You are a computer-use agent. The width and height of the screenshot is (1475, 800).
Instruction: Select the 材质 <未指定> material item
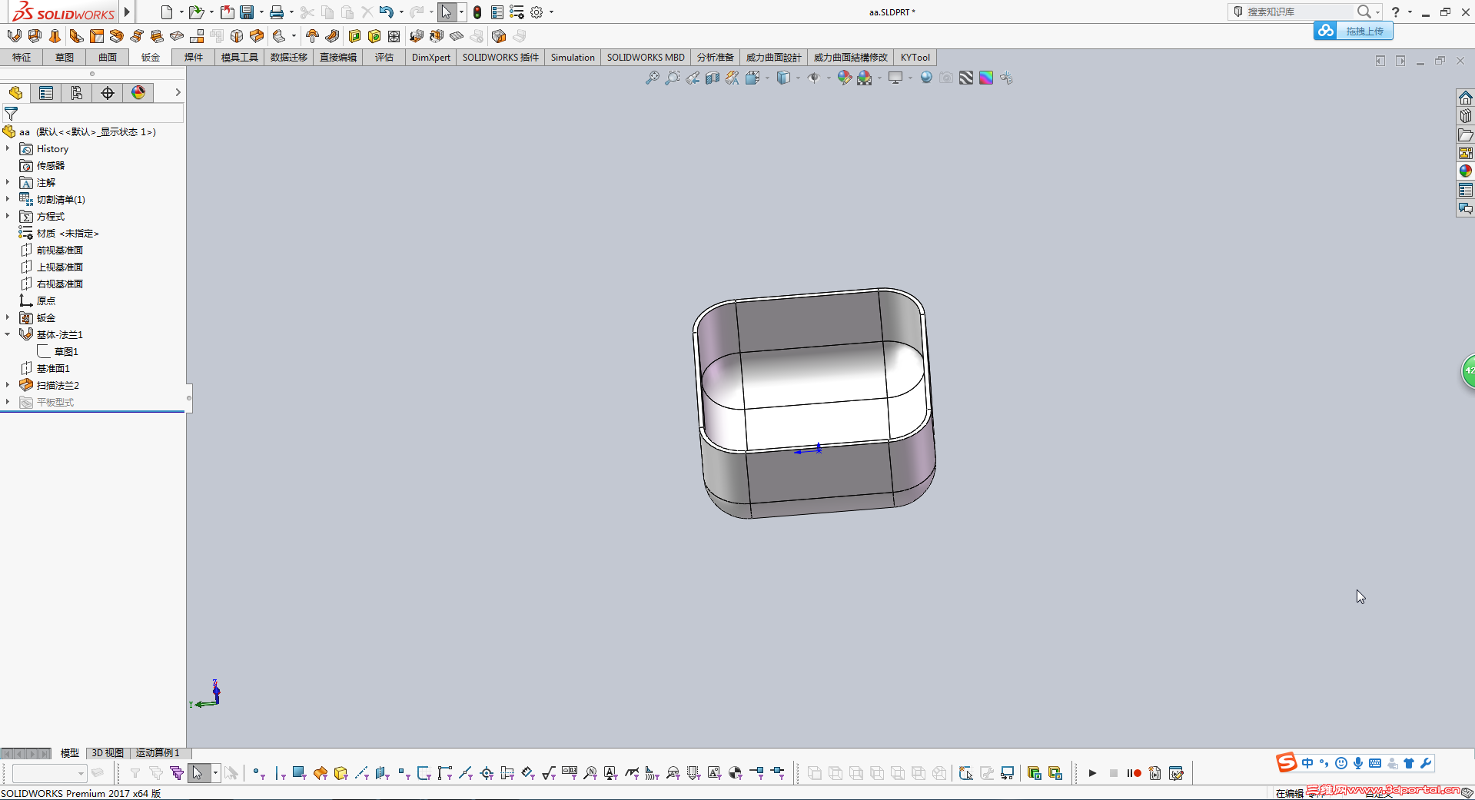[x=68, y=233]
